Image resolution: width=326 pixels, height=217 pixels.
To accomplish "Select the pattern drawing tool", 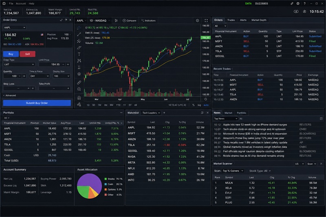I will pyautogui.click(x=79, y=61).
